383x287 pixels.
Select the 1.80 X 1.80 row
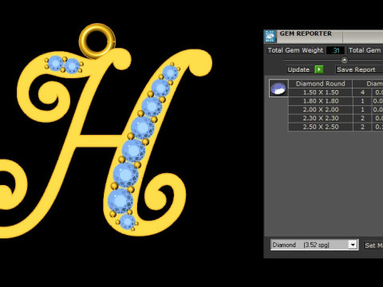click(336, 101)
